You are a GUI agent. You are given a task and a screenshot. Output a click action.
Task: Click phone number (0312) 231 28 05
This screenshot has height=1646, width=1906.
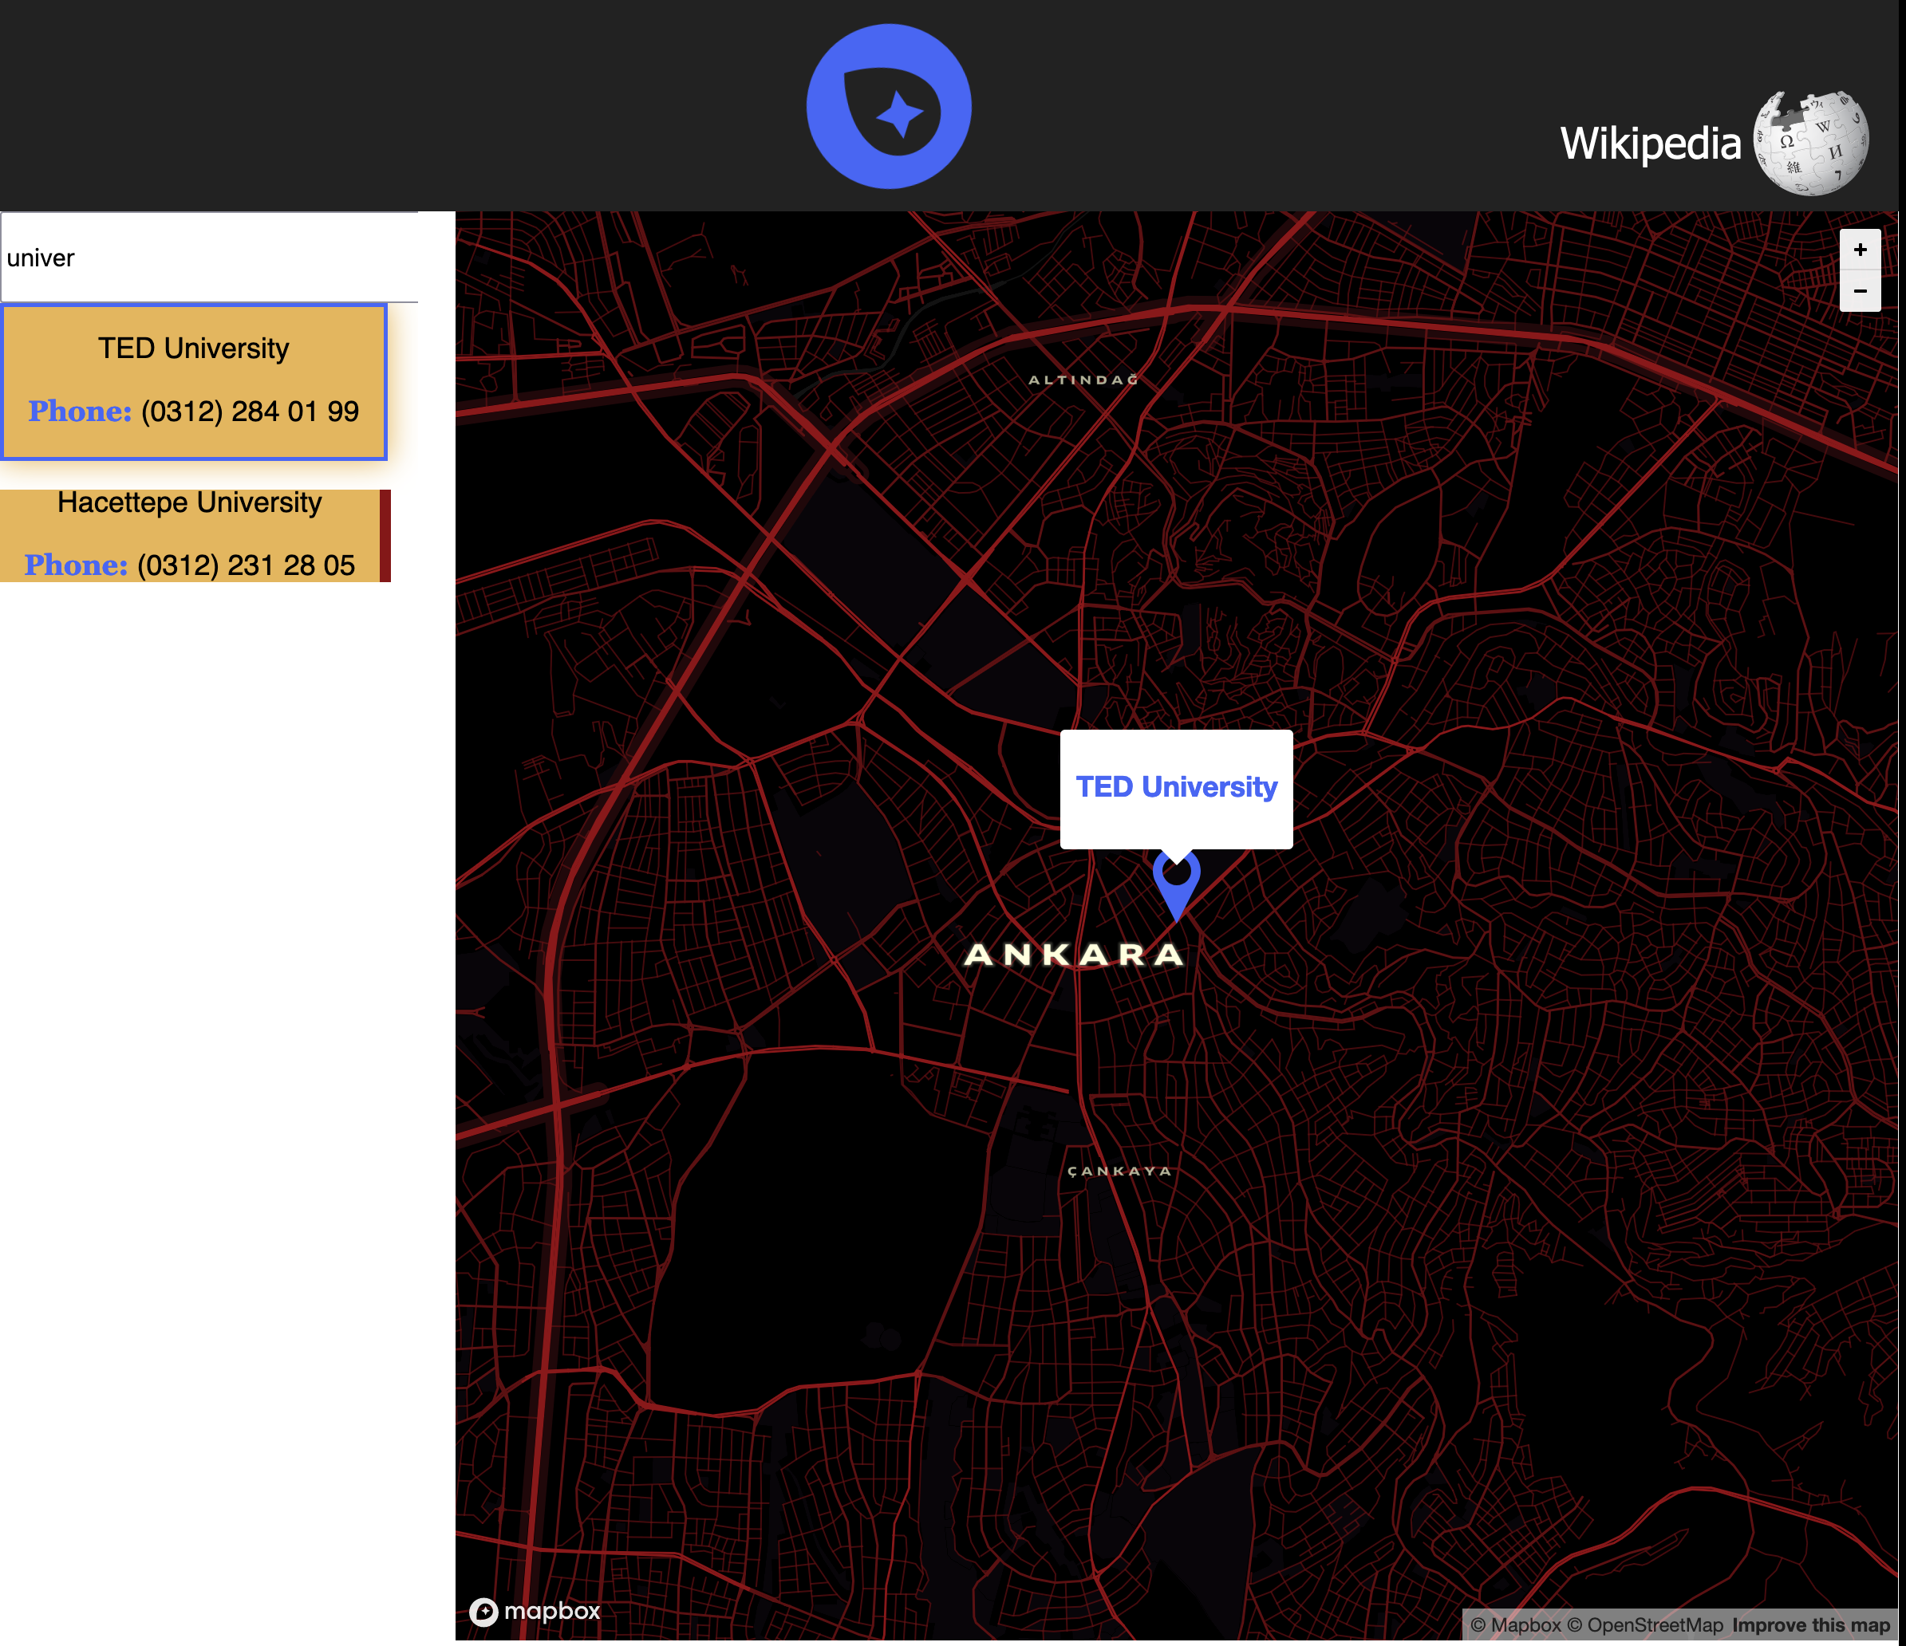point(246,565)
